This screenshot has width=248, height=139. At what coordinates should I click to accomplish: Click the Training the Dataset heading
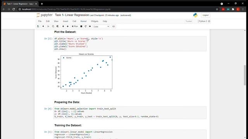tap(68, 125)
